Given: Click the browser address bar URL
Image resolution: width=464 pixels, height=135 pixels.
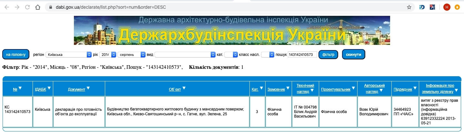Looking at the screenshot, I should pos(110,7).
